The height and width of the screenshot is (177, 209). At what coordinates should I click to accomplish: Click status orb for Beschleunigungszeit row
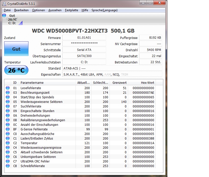click(8, 92)
